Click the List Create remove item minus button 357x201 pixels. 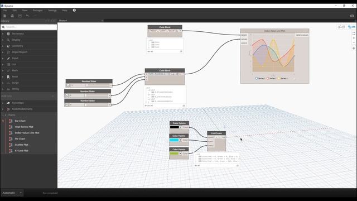click(x=220, y=137)
